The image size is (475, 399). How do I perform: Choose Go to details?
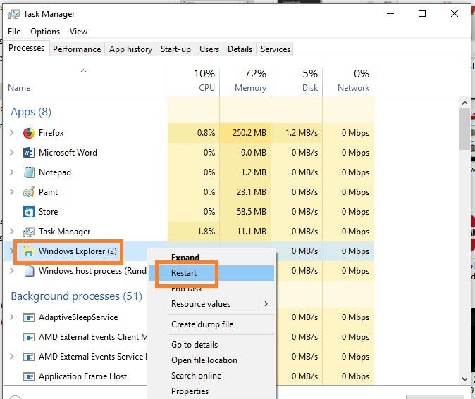(212, 345)
